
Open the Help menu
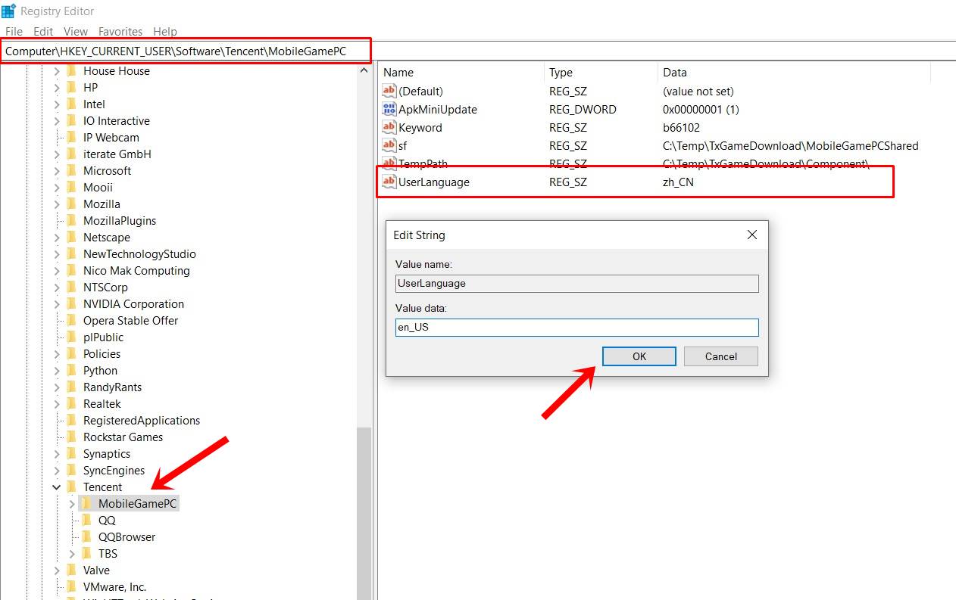tap(165, 32)
